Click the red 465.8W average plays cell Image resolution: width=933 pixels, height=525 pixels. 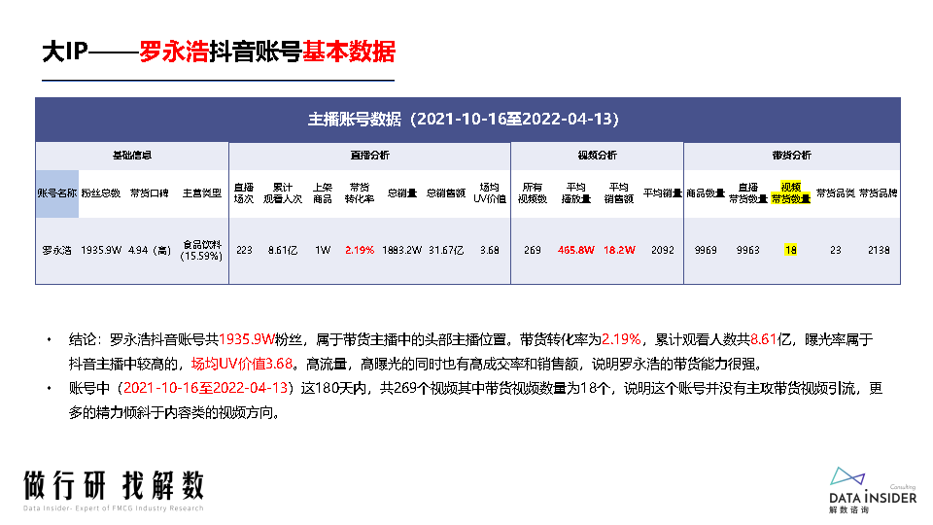coord(576,251)
